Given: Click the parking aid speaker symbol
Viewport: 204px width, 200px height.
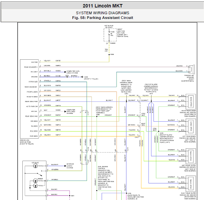Looking at the screenshot, I should point(191,69).
